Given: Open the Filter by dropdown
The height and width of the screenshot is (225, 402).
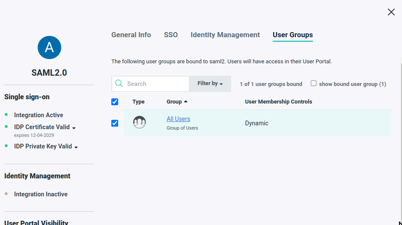Looking at the screenshot, I should click(210, 84).
